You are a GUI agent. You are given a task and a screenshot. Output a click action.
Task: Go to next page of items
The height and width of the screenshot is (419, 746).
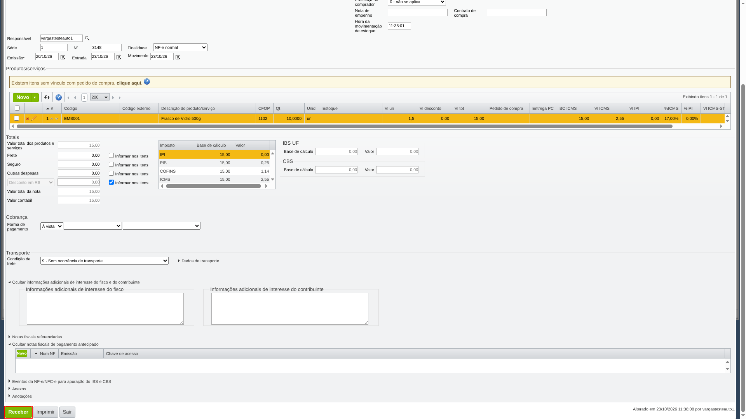tap(113, 98)
